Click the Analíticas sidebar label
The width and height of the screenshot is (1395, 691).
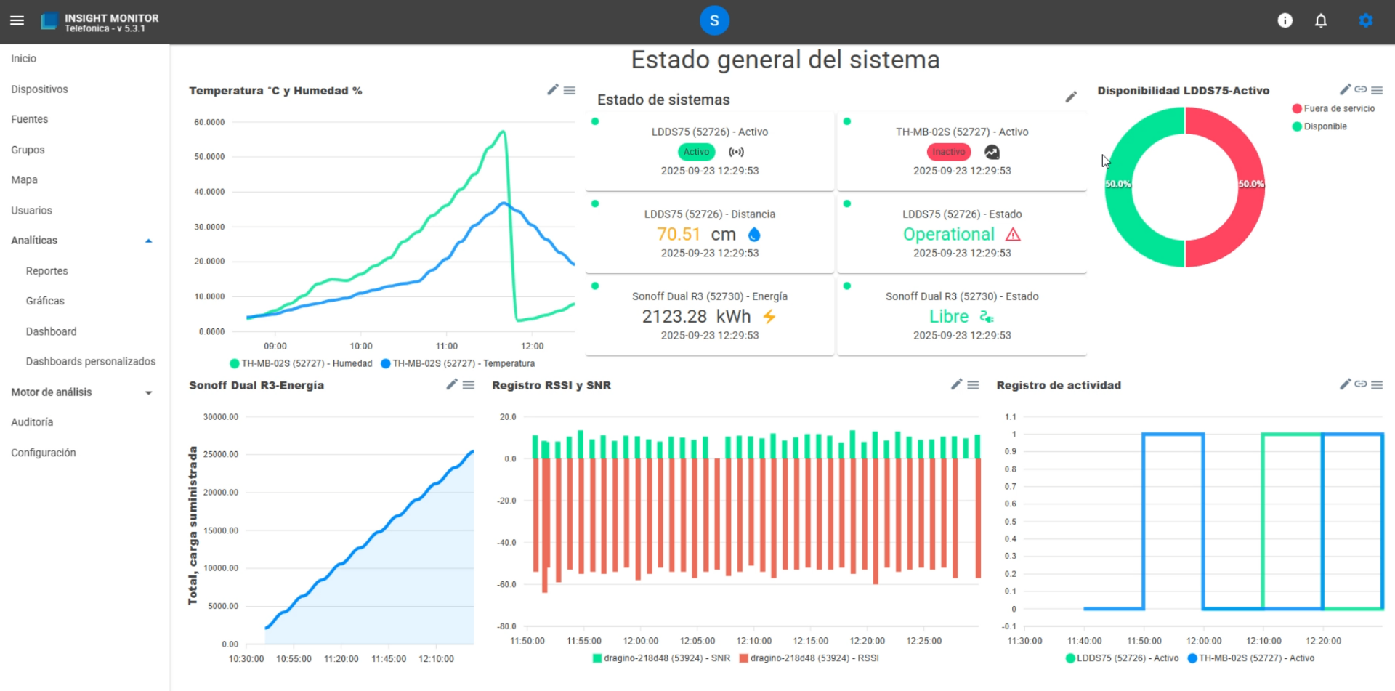click(34, 241)
